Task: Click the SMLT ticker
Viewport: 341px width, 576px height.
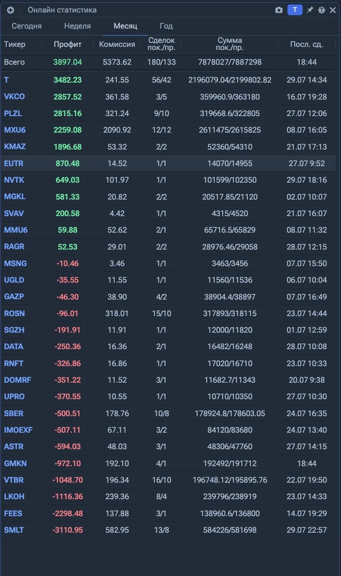Action: click(x=14, y=530)
